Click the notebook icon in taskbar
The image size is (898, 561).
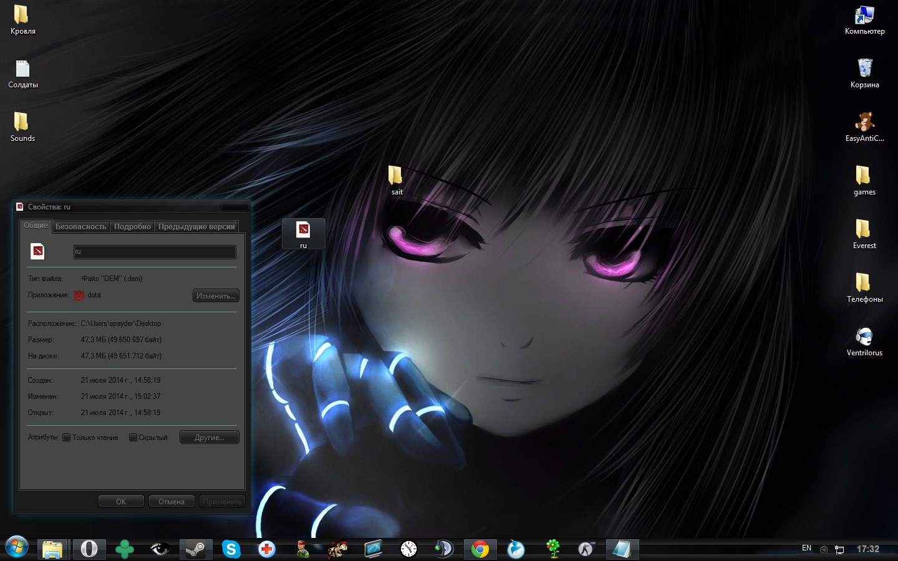point(622,549)
